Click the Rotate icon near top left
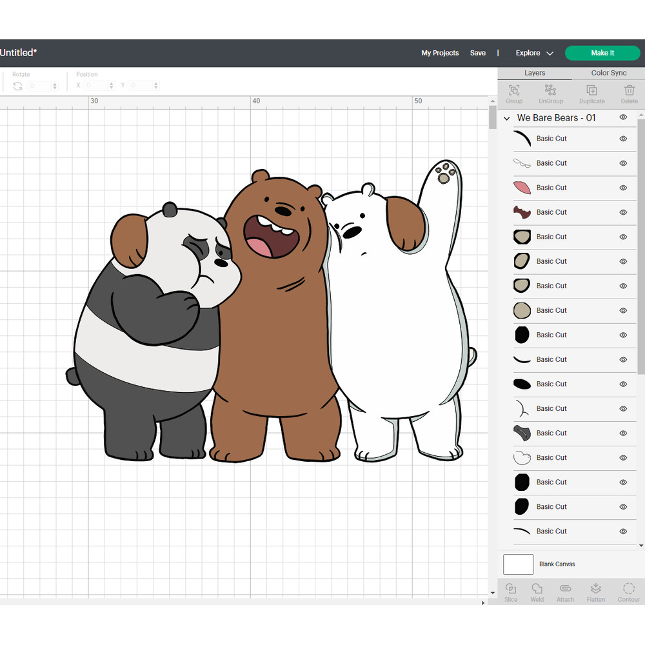Image resolution: width=645 pixels, height=645 pixels. click(17, 86)
